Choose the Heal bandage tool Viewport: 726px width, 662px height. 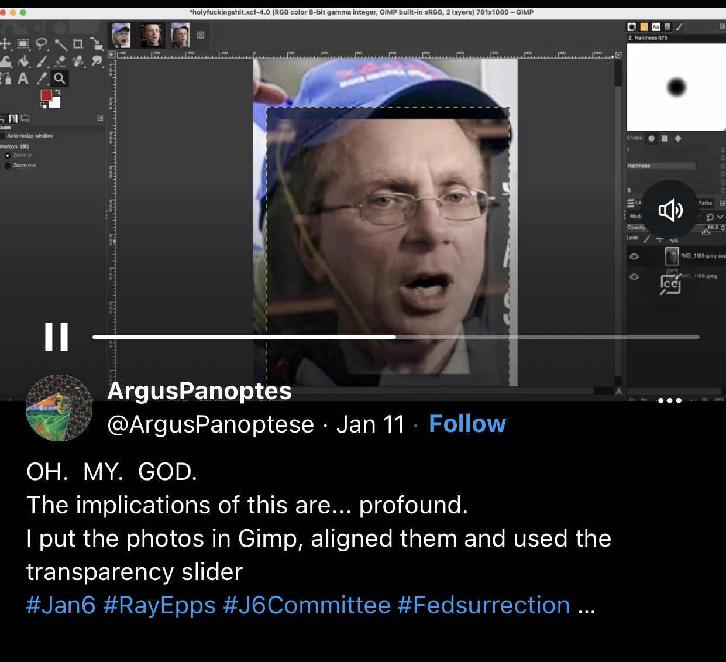78,61
